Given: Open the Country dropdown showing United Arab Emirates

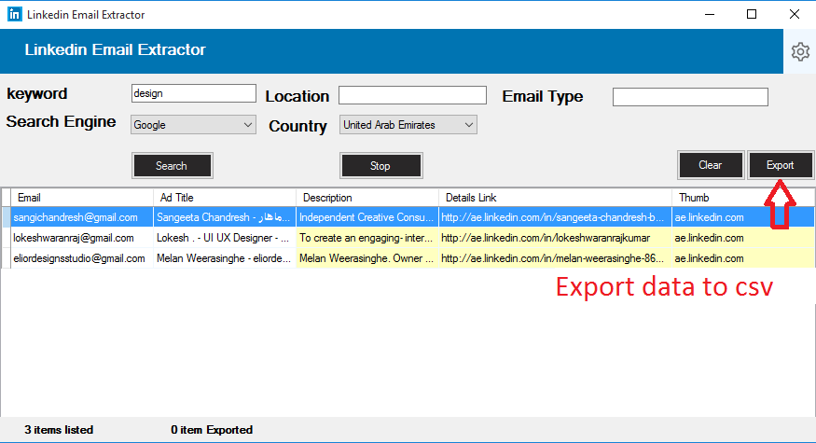Looking at the screenshot, I should pos(408,125).
